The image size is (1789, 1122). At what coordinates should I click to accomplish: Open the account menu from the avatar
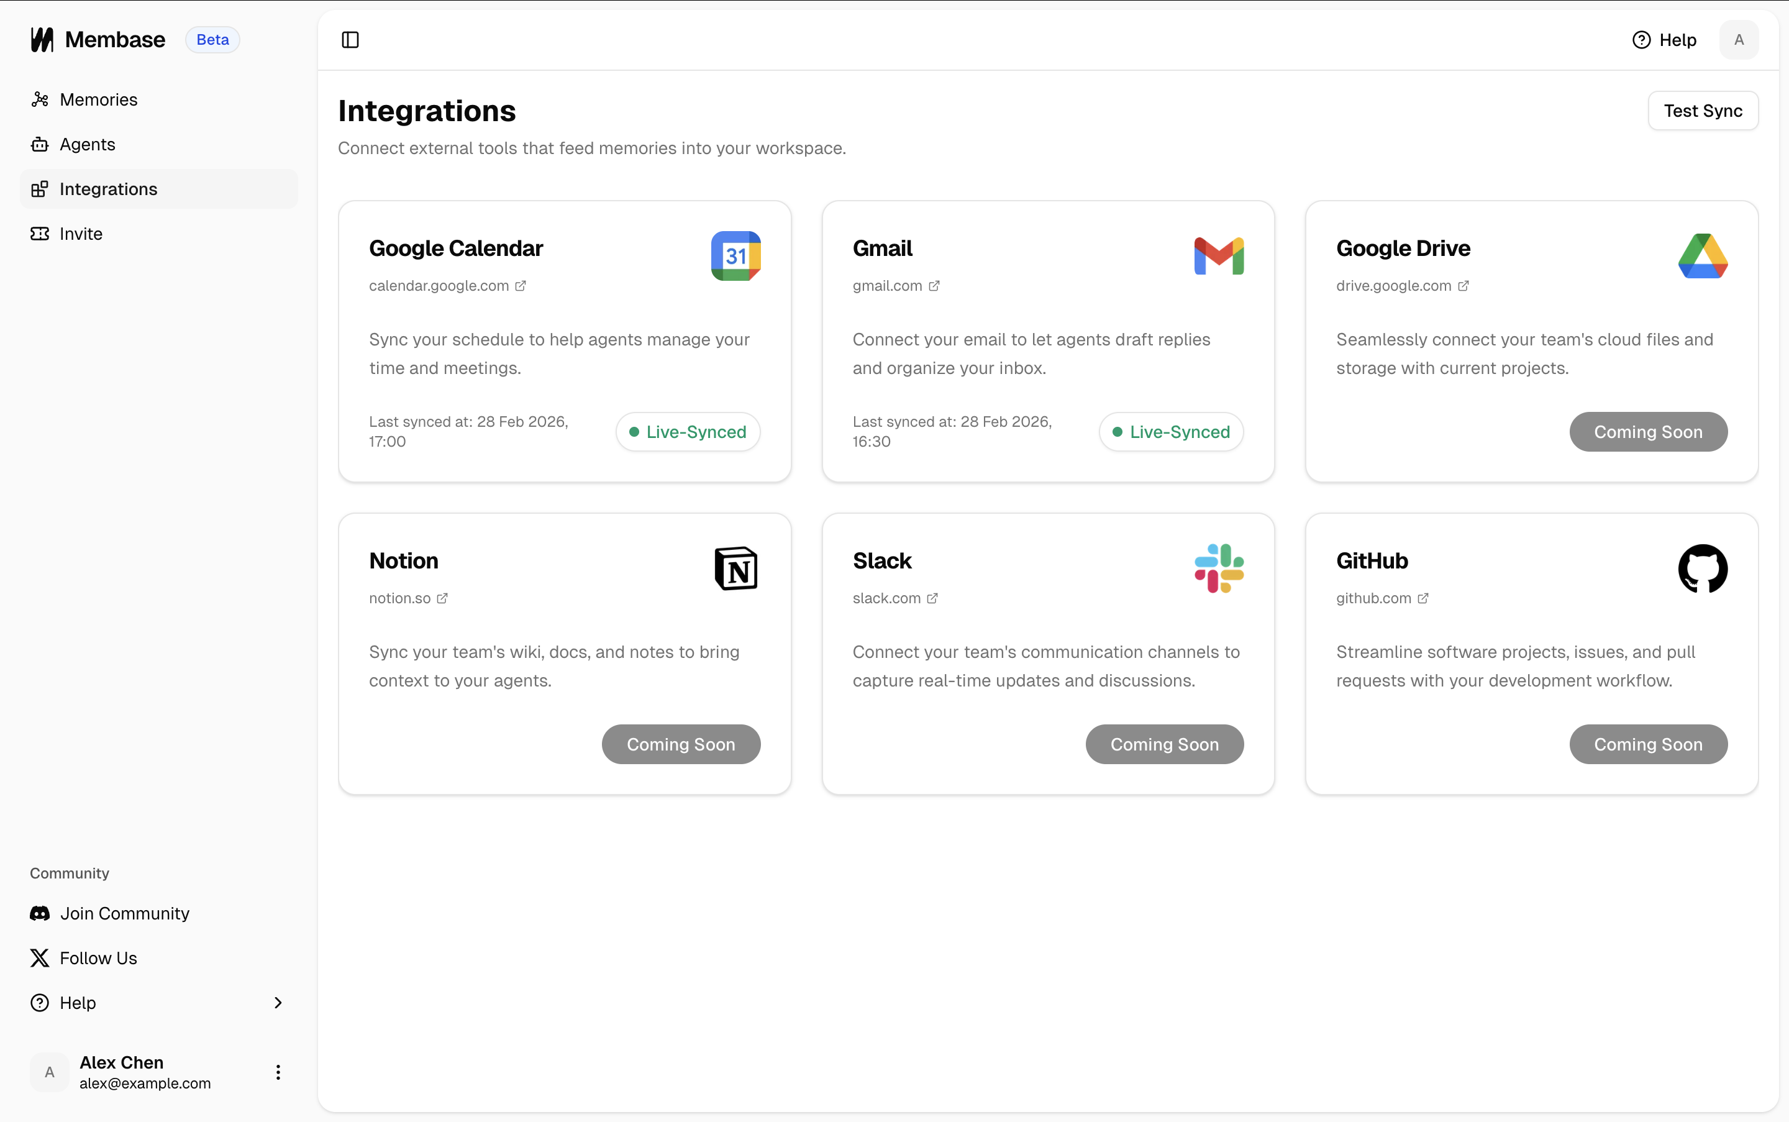tap(1739, 39)
